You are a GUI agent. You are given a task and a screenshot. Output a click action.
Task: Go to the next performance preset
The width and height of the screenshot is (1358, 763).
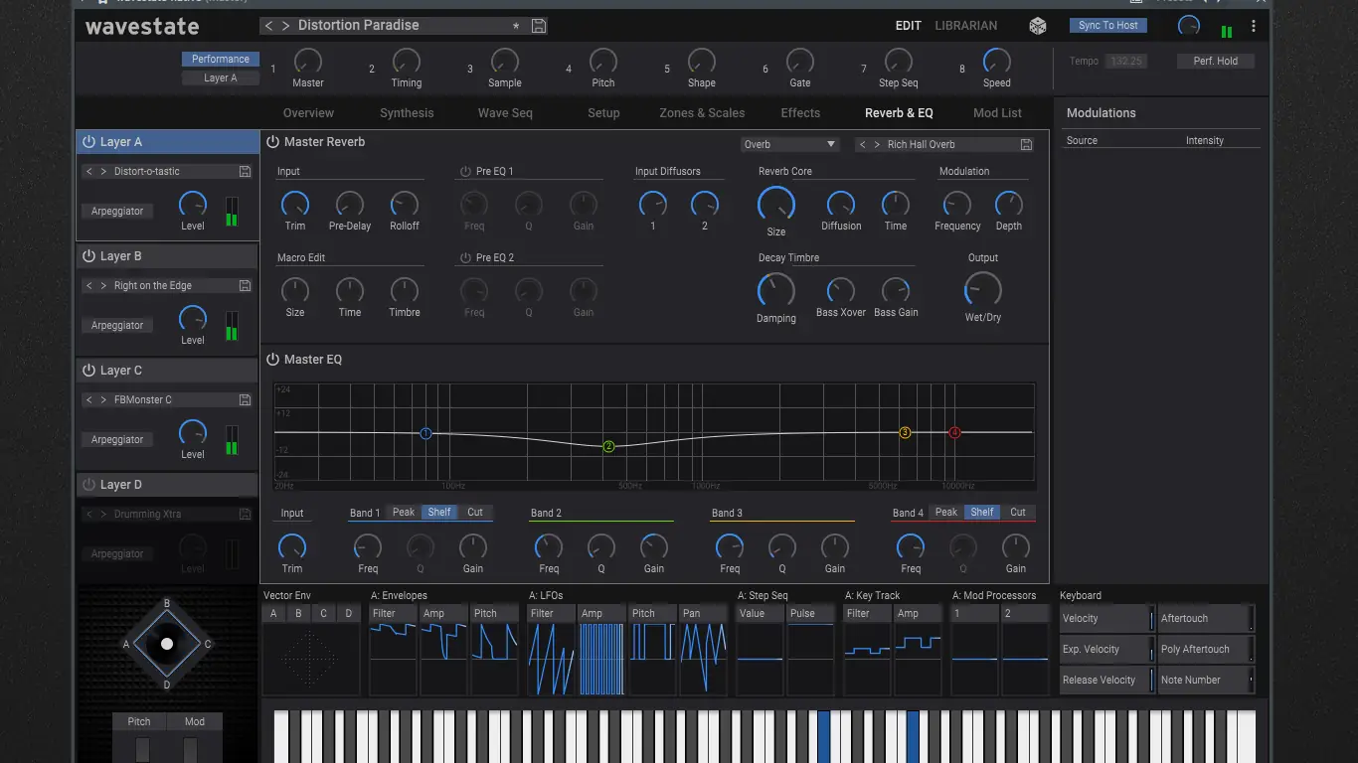tap(286, 26)
